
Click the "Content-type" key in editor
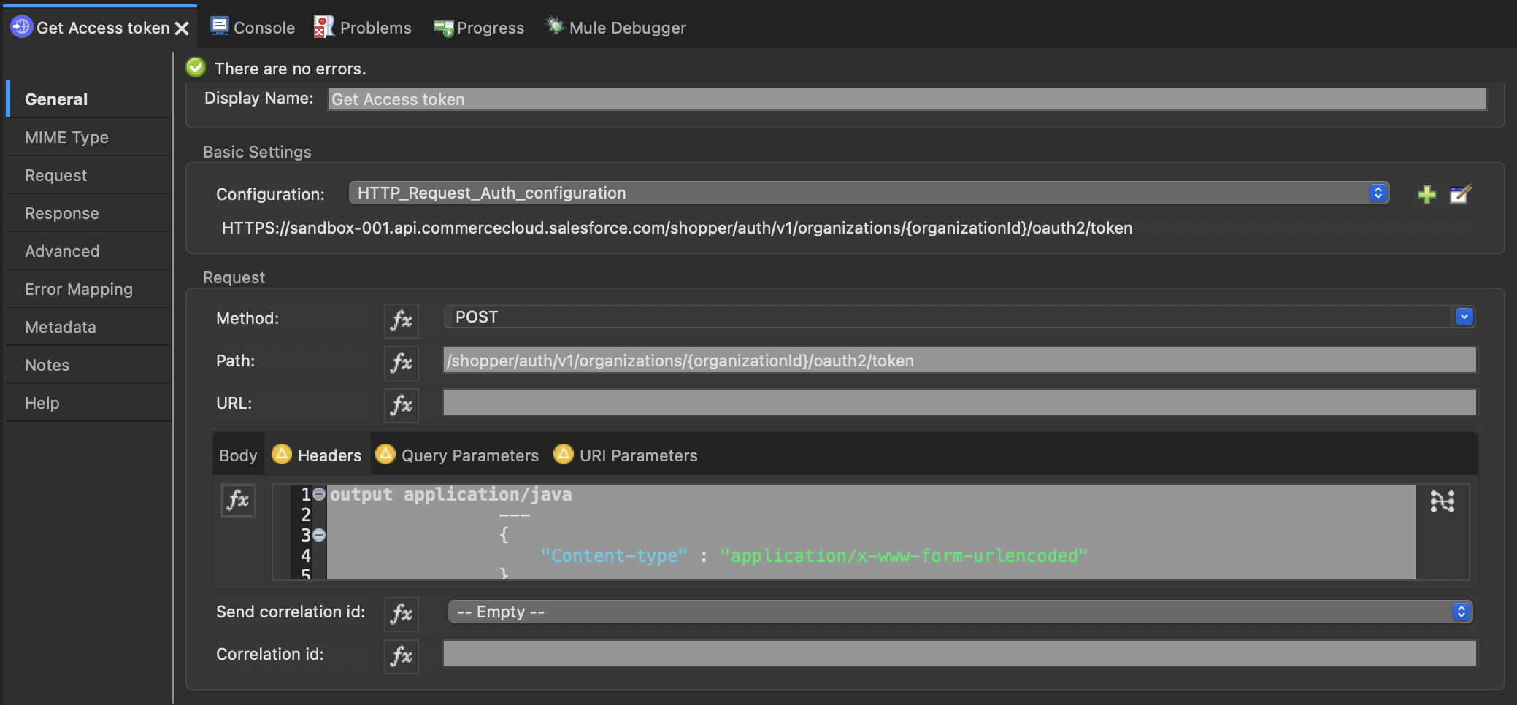[613, 556]
